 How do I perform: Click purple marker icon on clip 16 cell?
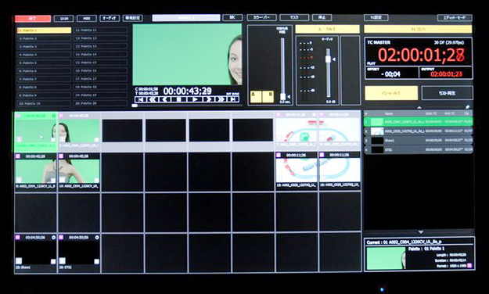click(x=322, y=155)
